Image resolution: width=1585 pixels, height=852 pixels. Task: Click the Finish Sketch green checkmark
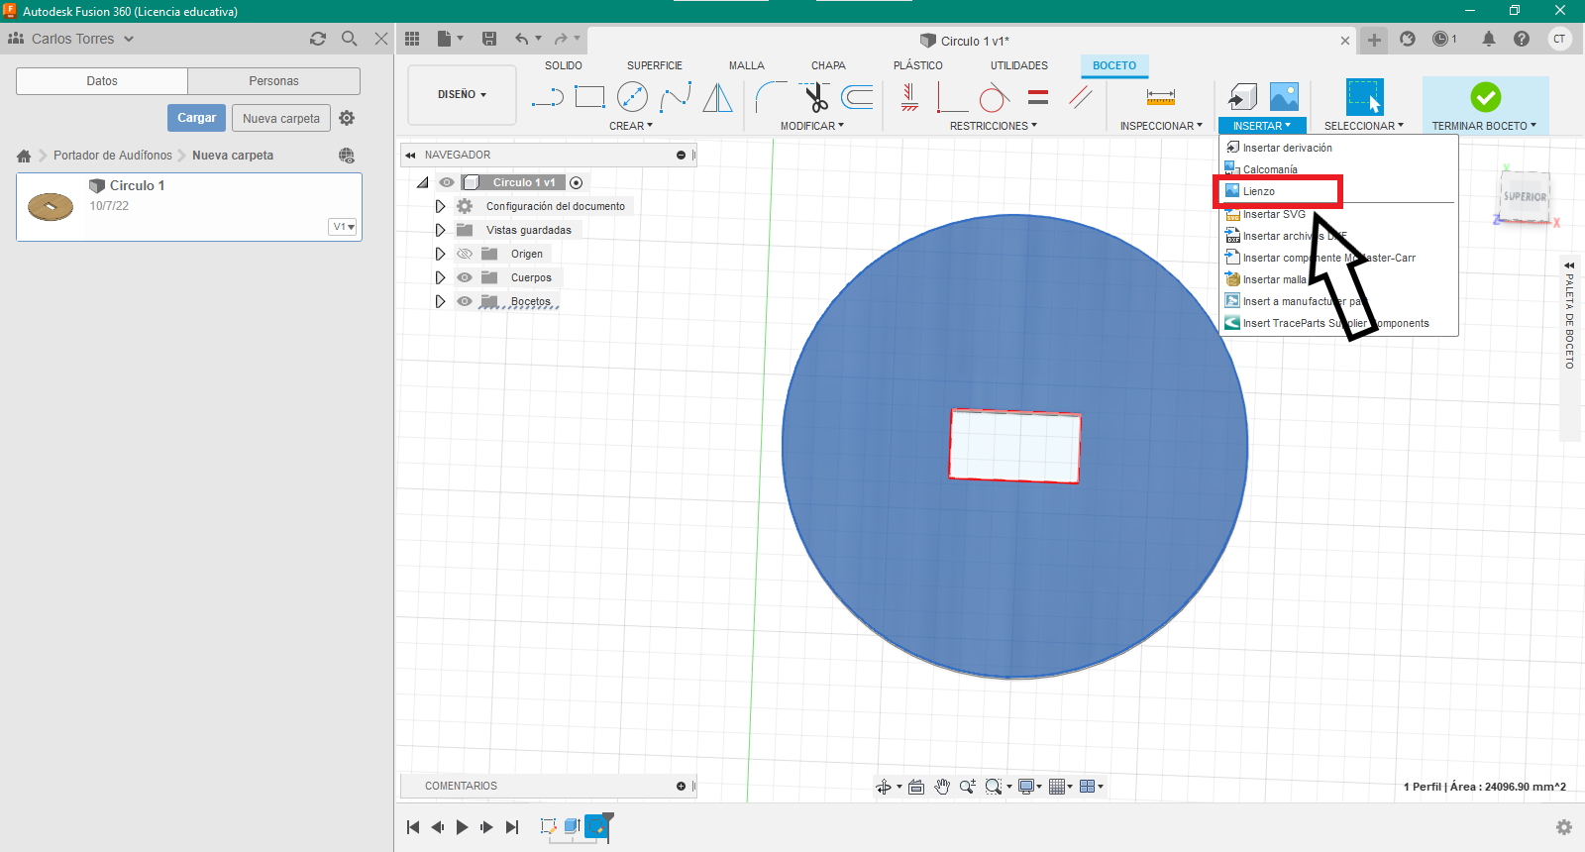[1485, 97]
